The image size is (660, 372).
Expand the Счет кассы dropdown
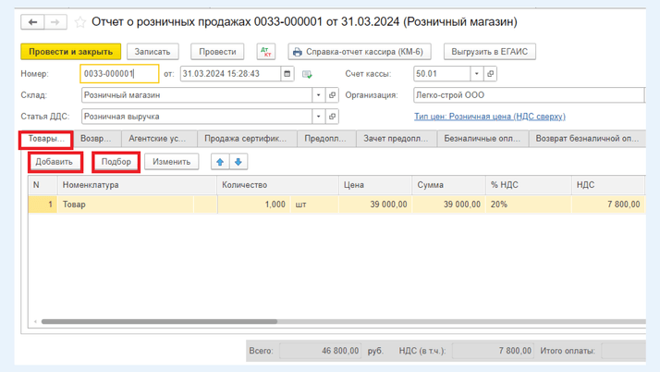(476, 74)
